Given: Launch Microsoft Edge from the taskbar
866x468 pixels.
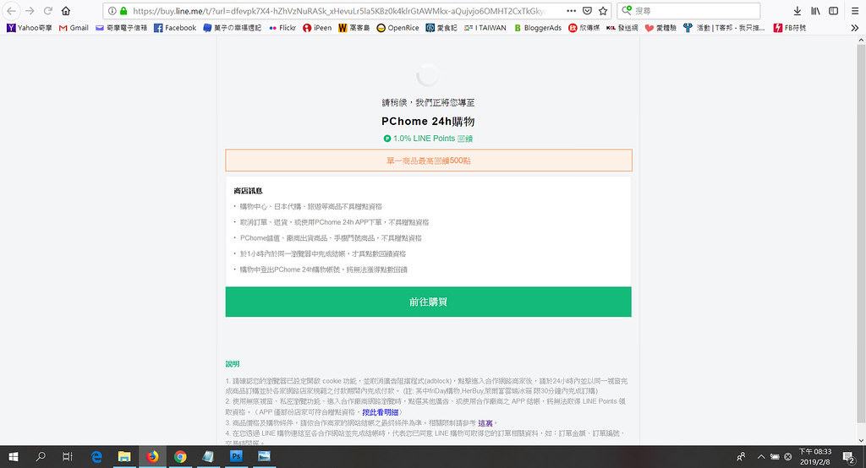Looking at the screenshot, I should 96,456.
